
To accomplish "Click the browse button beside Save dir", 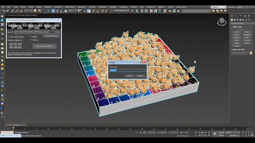I will [58, 32].
